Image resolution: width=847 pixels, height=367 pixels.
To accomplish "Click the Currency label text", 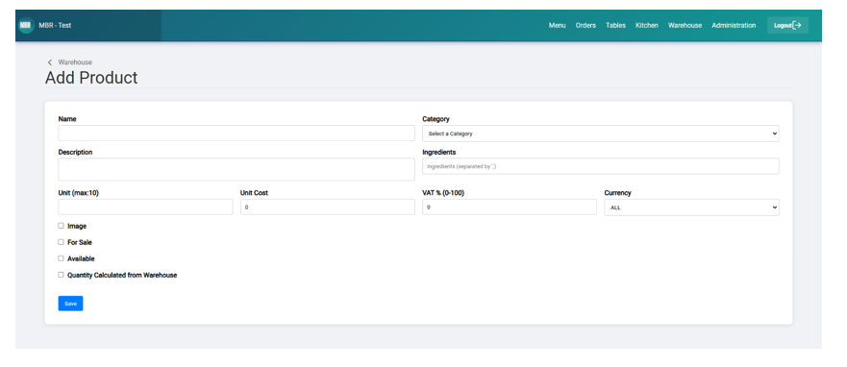I will (x=617, y=193).
